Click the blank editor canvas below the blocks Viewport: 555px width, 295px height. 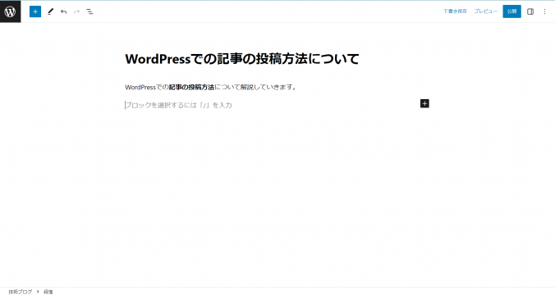[x=277, y=197]
